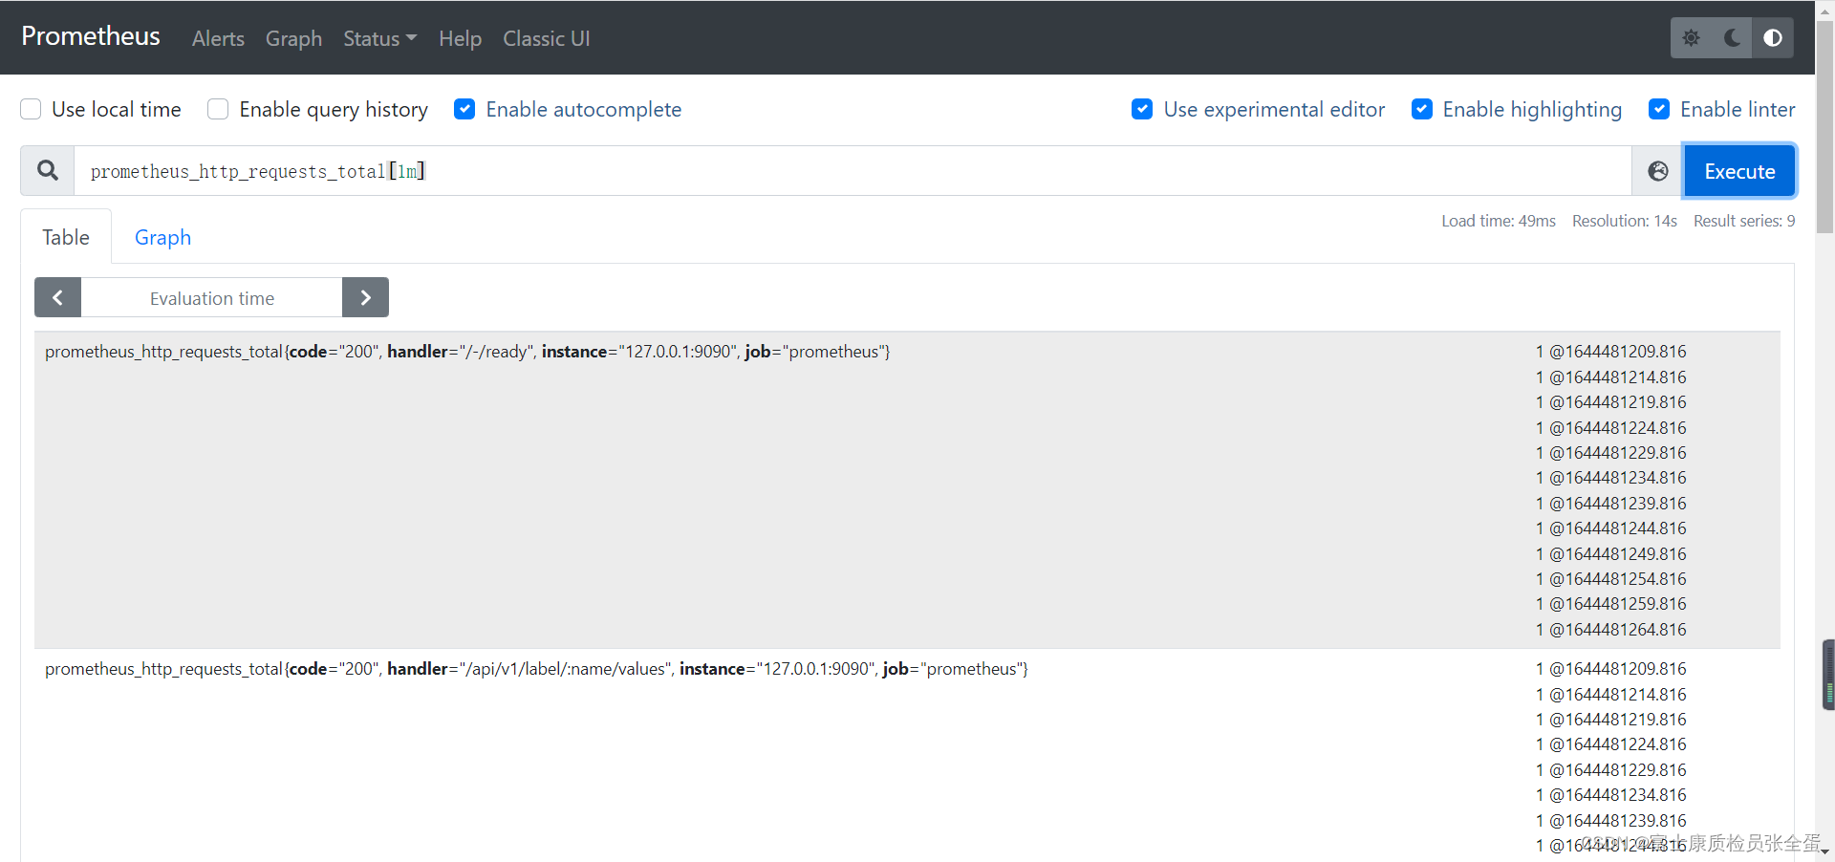Image resolution: width=1835 pixels, height=862 pixels.
Task: Disable Enable autocomplete checkbox
Action: pyautogui.click(x=464, y=109)
